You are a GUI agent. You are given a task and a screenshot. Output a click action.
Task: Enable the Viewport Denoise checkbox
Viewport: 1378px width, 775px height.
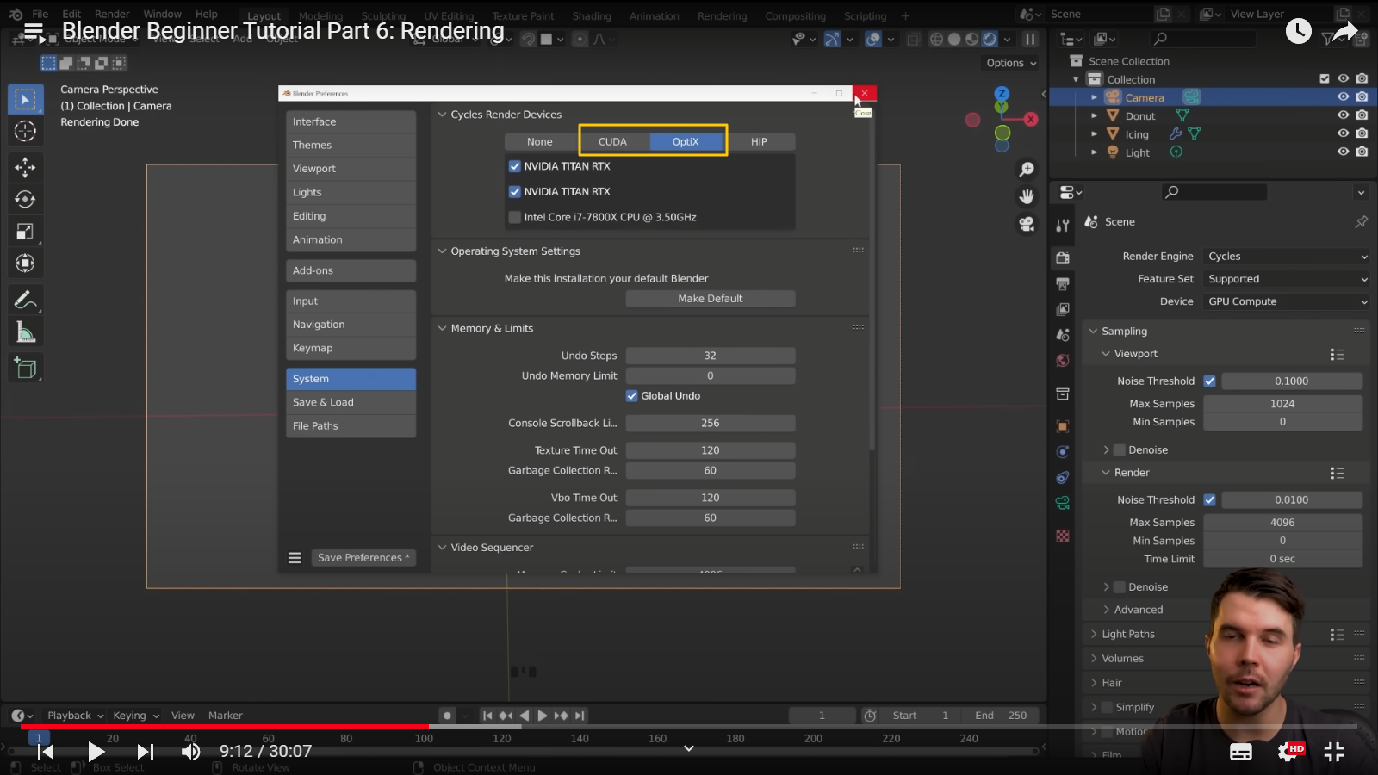tap(1120, 450)
